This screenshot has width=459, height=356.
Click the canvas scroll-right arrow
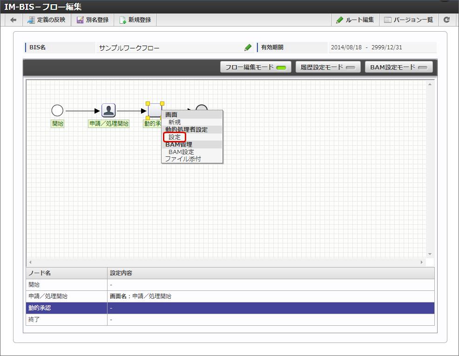[x=422, y=262]
